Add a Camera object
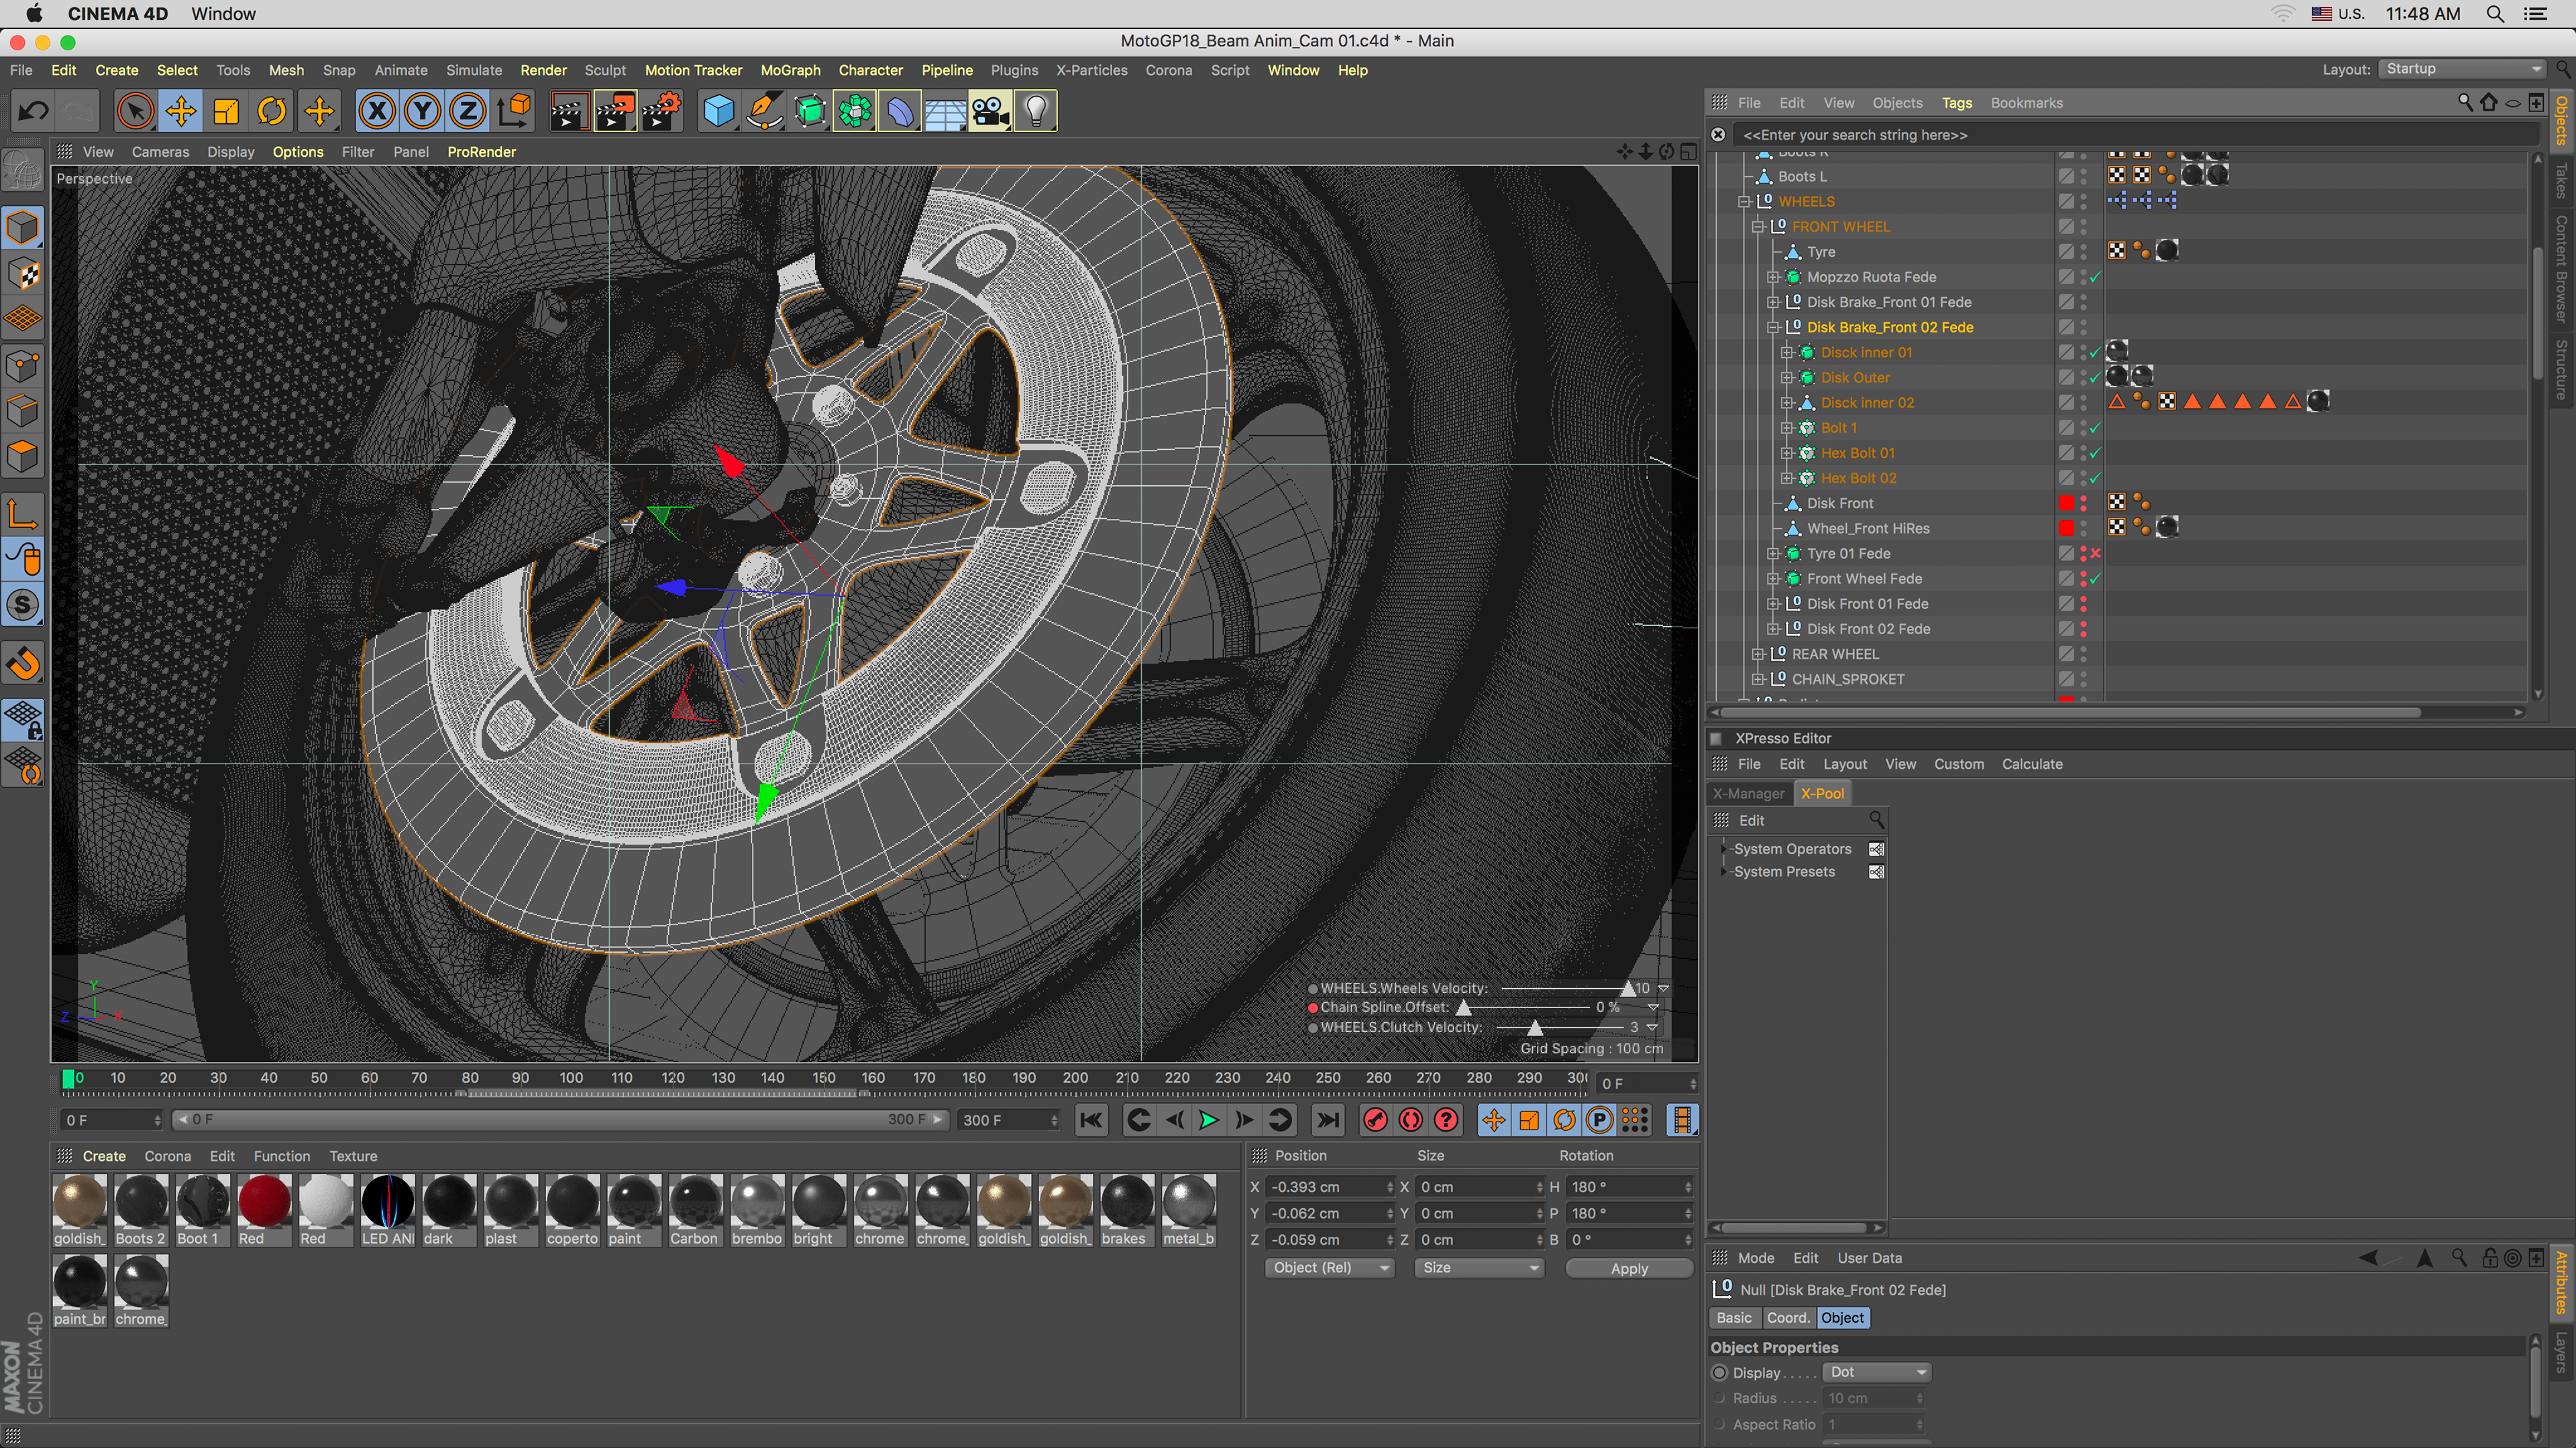The height and width of the screenshot is (1448, 2576). pyautogui.click(x=991, y=111)
